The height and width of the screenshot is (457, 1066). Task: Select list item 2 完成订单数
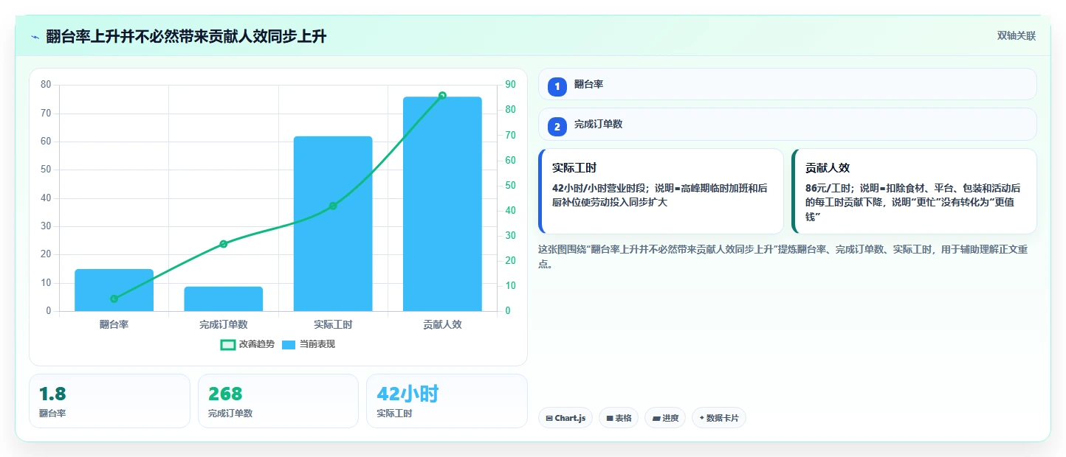coord(788,124)
